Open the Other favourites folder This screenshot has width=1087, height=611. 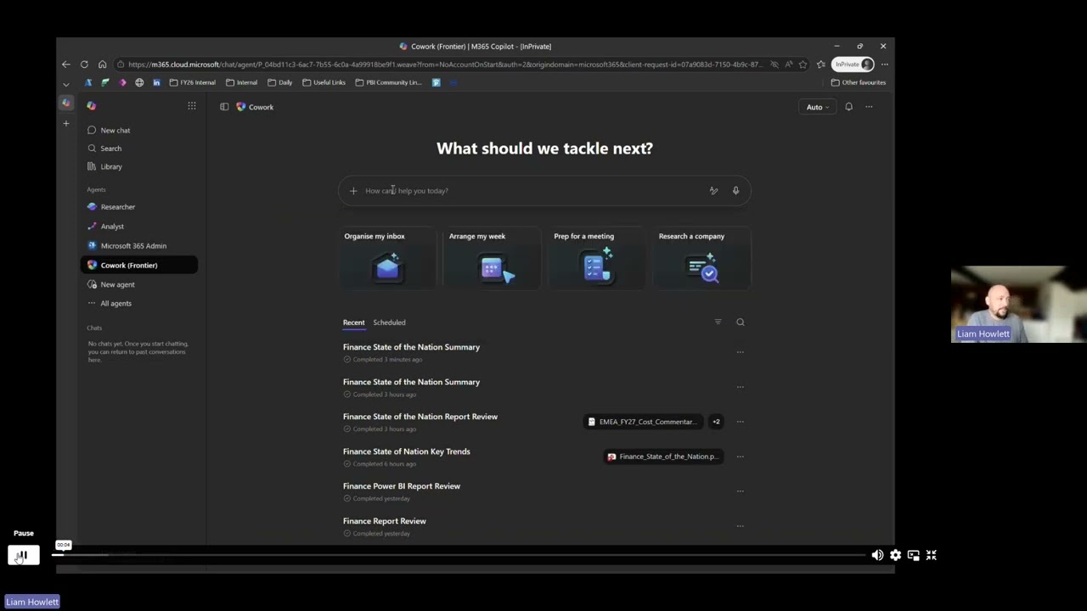tap(859, 82)
